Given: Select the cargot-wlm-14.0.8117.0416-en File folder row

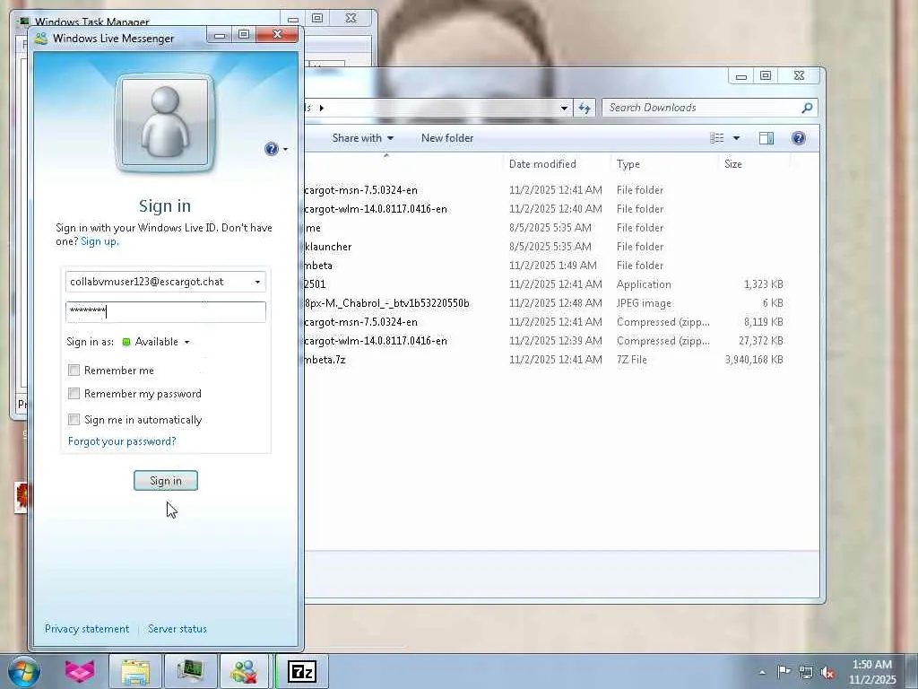Looking at the screenshot, I should [x=544, y=209].
